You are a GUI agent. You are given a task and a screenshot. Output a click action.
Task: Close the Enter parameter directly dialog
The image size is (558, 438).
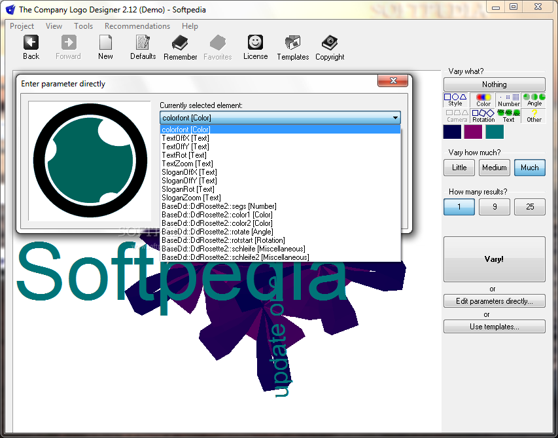pyautogui.click(x=393, y=81)
